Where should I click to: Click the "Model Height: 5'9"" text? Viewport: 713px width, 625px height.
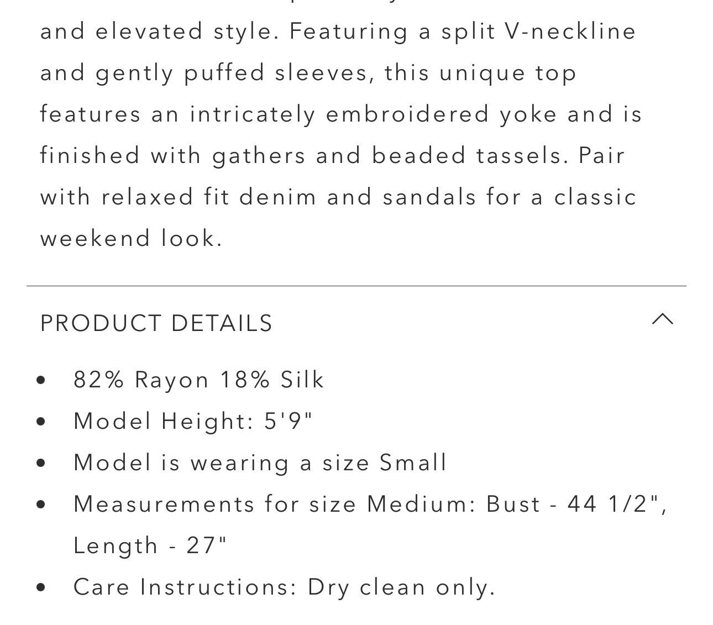pos(193,422)
